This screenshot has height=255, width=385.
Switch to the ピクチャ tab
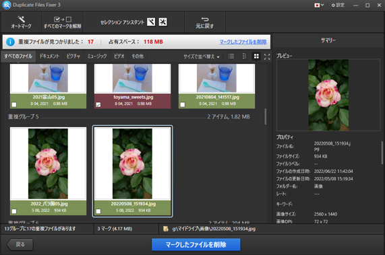pyautogui.click(x=73, y=56)
